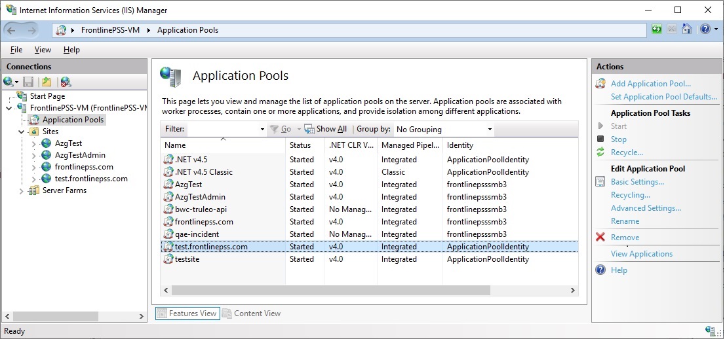Open the dropdown next to Help icon in address bar
Viewport: 725px width, 339px height.
coord(716,29)
